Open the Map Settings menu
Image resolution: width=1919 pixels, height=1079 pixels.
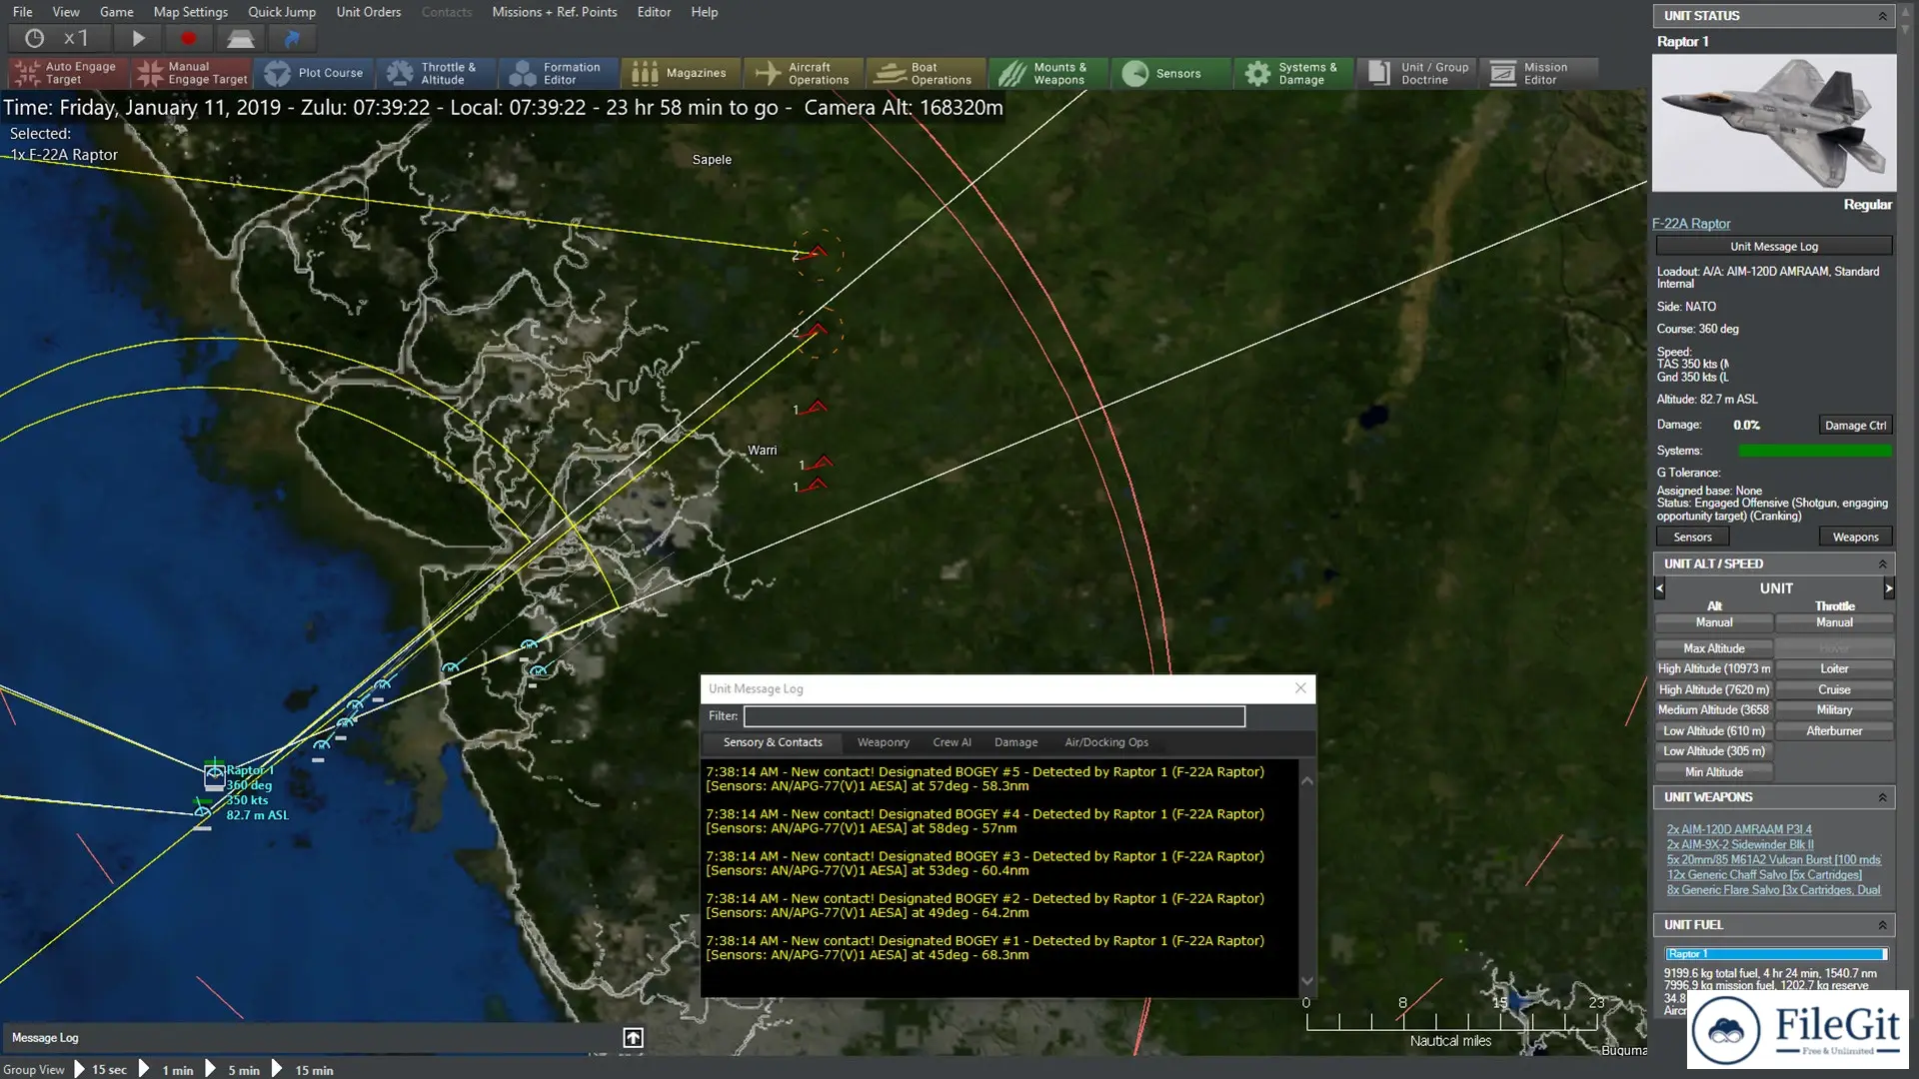[x=190, y=12]
